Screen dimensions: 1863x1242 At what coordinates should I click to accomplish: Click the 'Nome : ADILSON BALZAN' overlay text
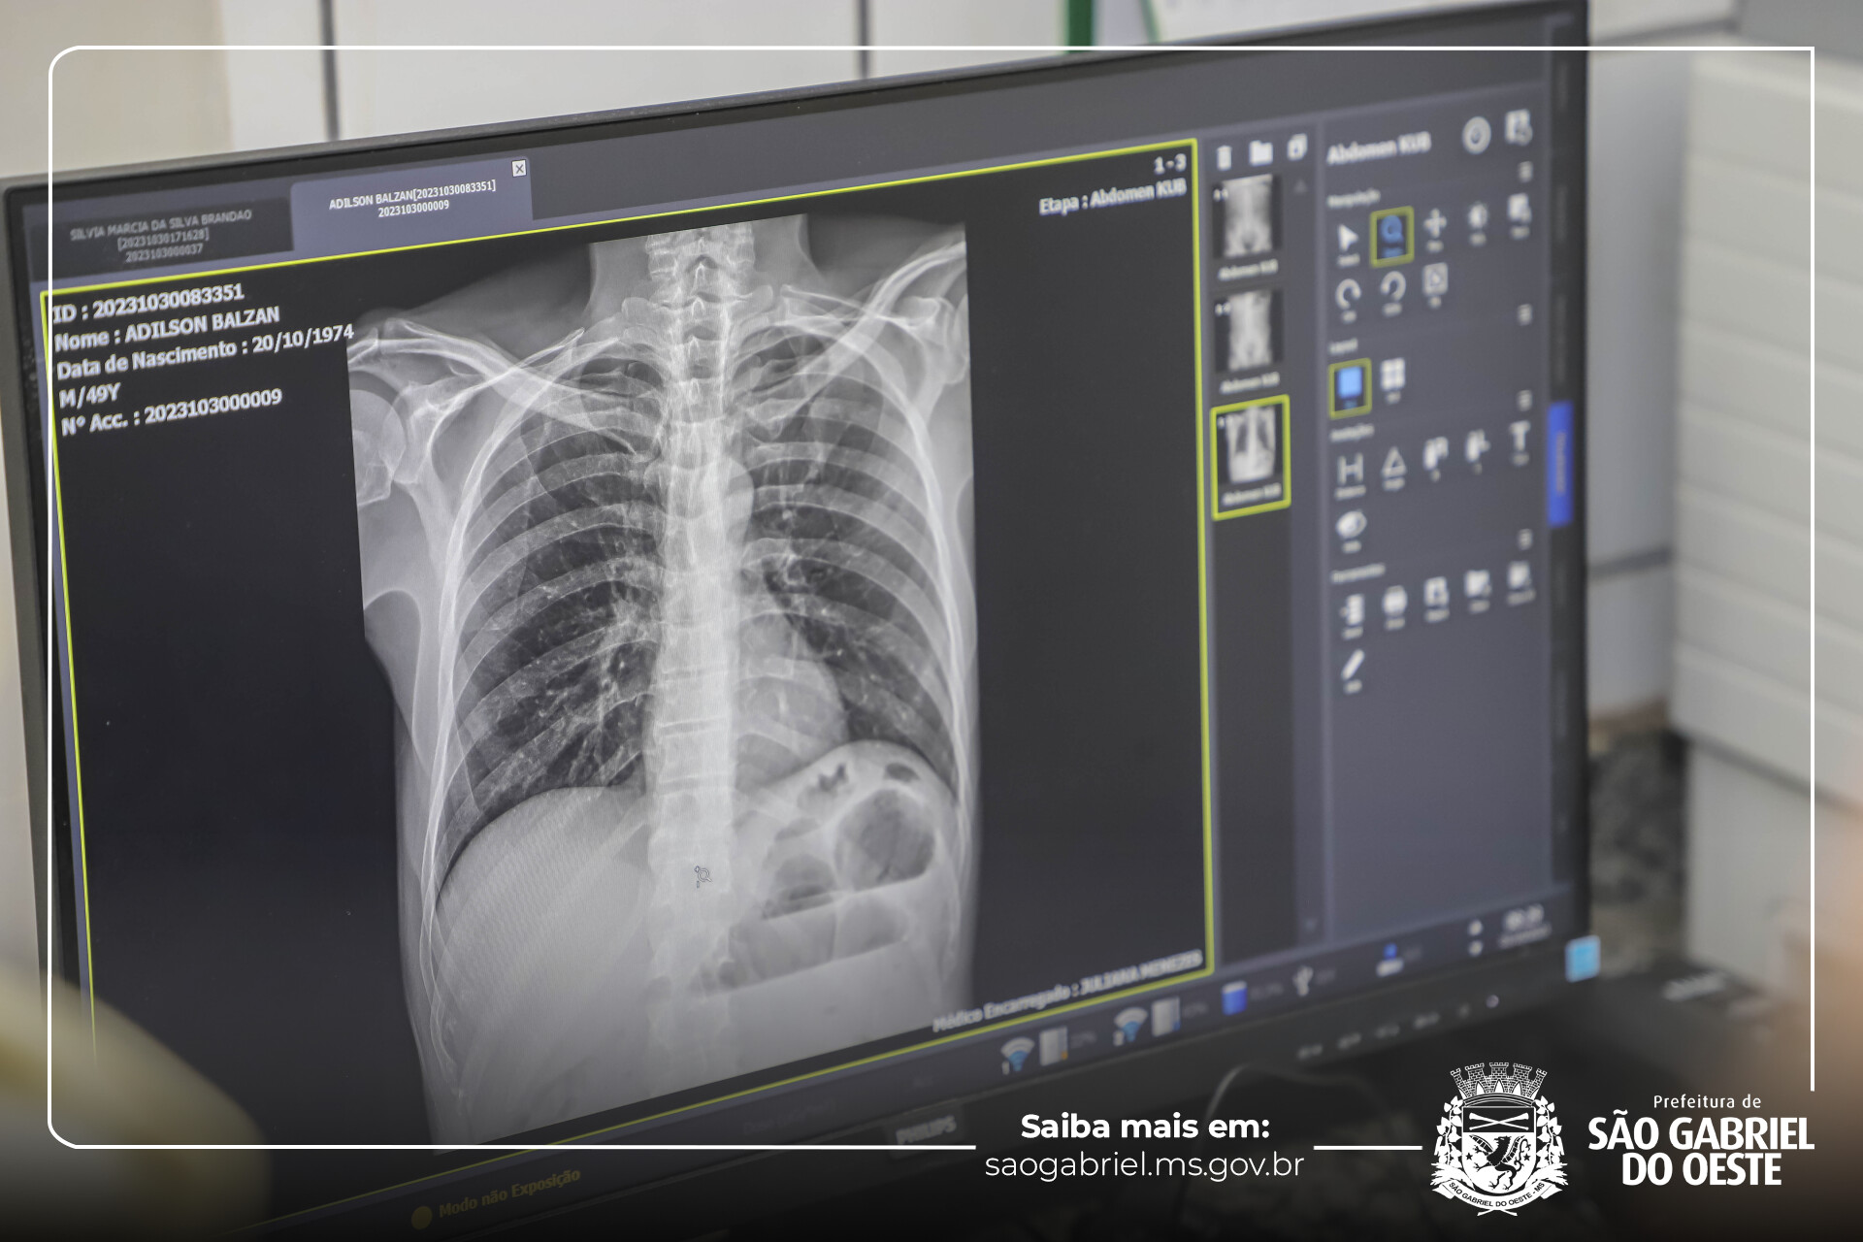click(x=167, y=328)
